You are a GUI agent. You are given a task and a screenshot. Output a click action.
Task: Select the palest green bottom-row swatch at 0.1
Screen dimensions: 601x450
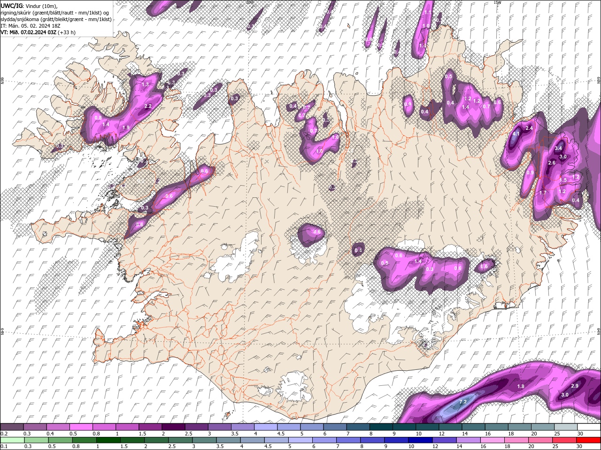point(12,440)
